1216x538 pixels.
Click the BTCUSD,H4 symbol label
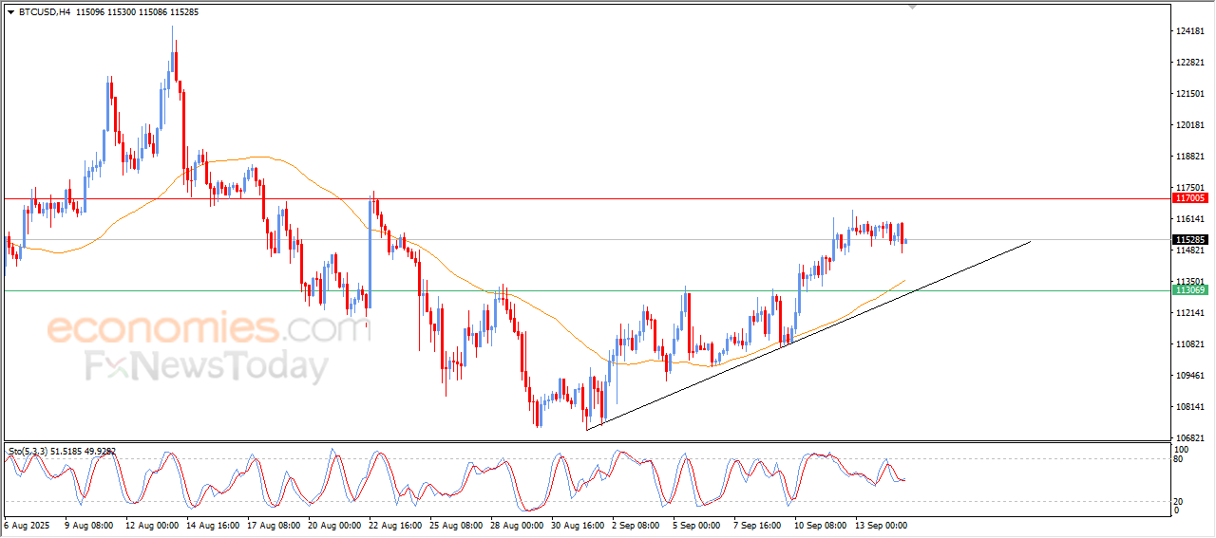point(45,12)
